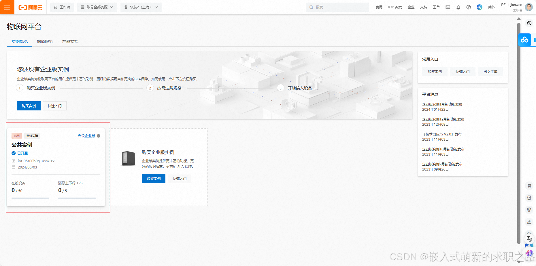
Task: Open the hamburger main menu
Action: coord(7,7)
